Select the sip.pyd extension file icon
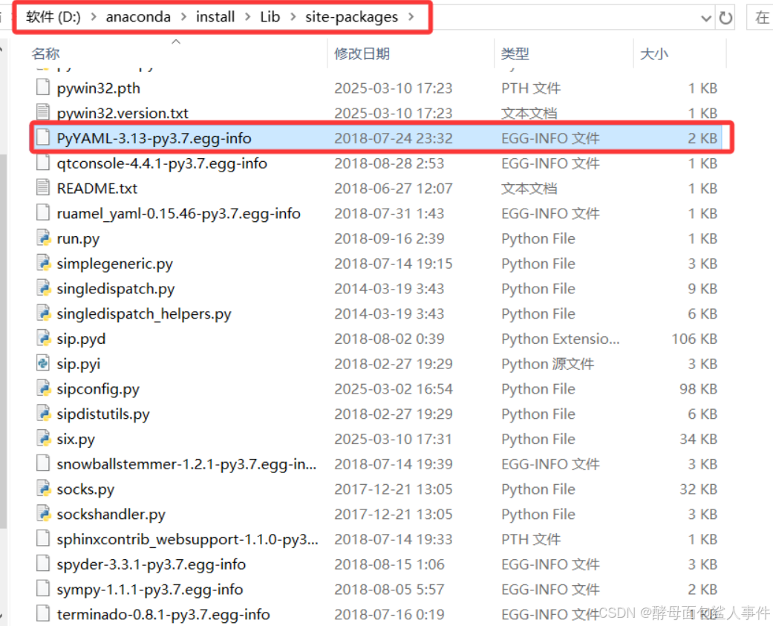The height and width of the screenshot is (626, 773). (42, 339)
